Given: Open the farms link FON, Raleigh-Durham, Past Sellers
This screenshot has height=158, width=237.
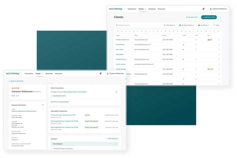Looking at the screenshot, I should (75, 92).
